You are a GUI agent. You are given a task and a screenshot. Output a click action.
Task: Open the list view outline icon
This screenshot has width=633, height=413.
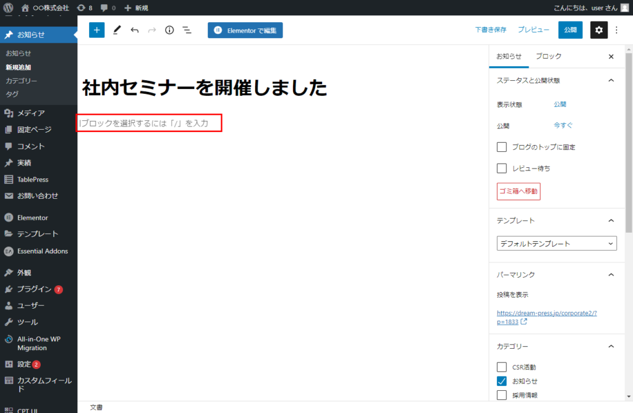pyautogui.click(x=187, y=30)
